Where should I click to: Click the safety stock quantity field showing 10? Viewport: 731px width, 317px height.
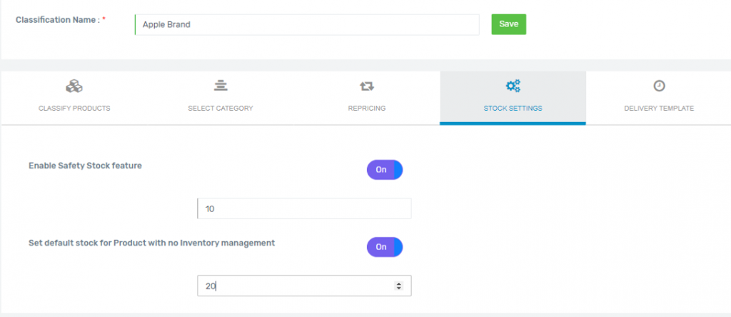coord(304,208)
